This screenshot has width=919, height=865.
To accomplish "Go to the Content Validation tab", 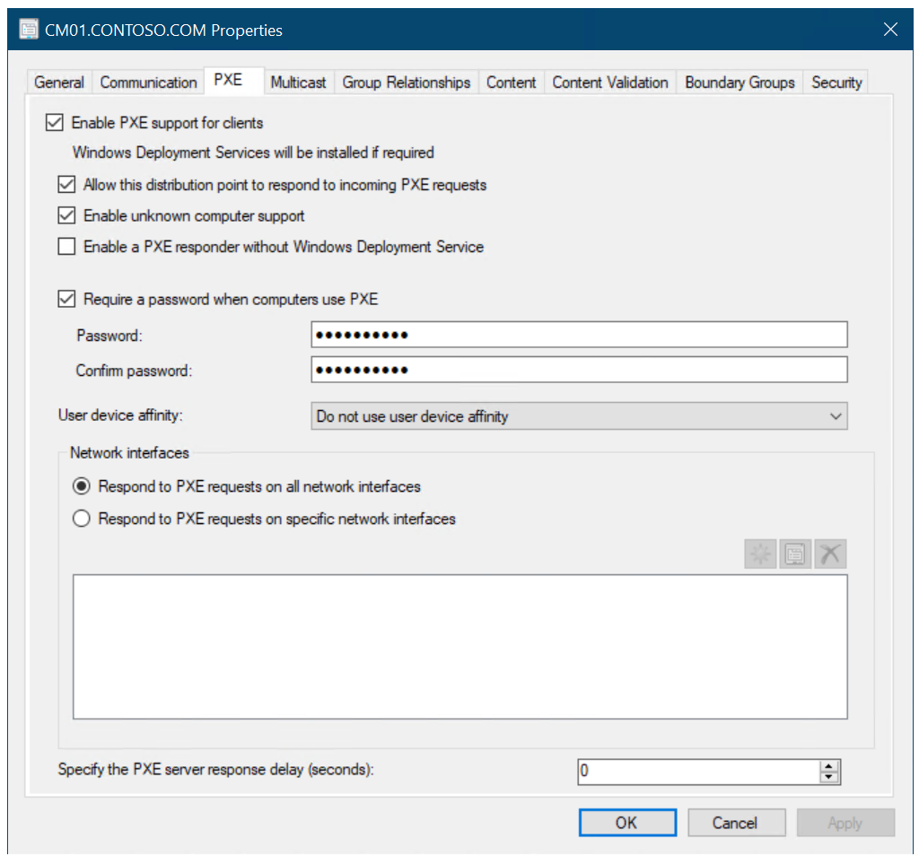I will [x=609, y=83].
